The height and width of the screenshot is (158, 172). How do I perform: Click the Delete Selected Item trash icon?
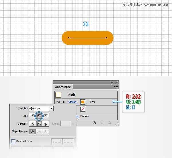pyautogui.click(x=109, y=123)
